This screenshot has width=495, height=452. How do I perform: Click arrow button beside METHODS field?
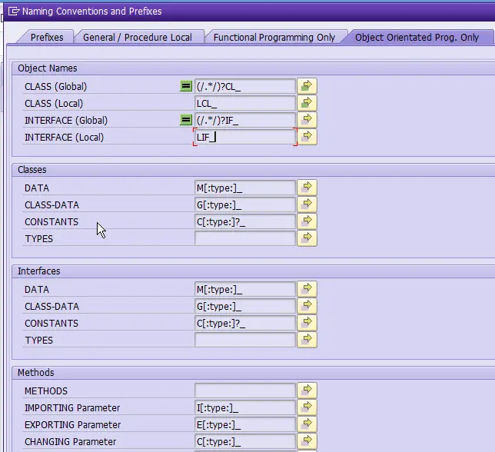[x=307, y=391]
